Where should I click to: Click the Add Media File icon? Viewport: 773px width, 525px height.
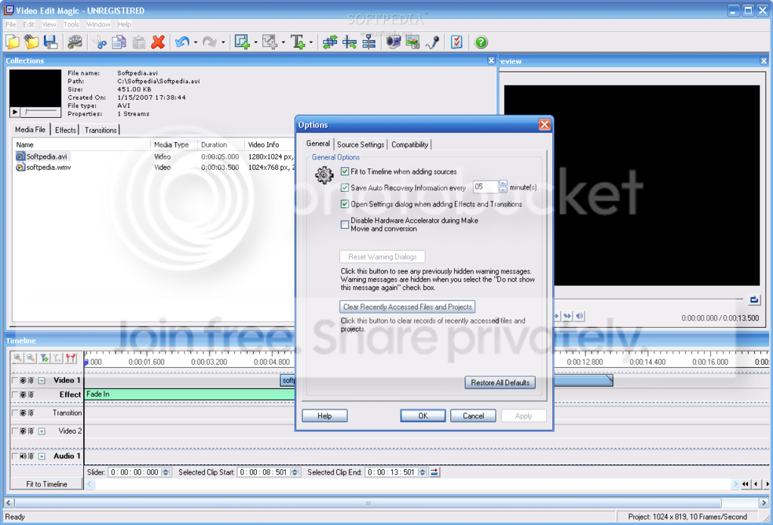coord(242,42)
